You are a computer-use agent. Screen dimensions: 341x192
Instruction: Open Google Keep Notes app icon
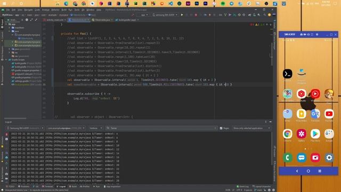click(x=302, y=114)
